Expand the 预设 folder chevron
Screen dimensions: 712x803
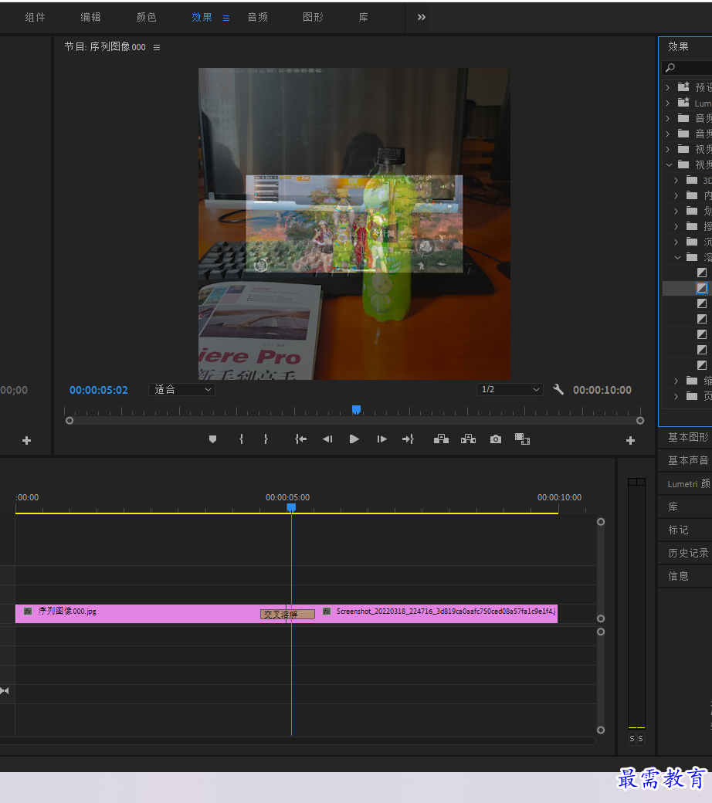[667, 87]
